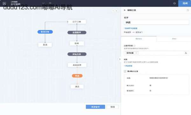191x115 pixels.
Task: Open settings gear in the top bar
Action: pyautogui.click(x=174, y=3)
